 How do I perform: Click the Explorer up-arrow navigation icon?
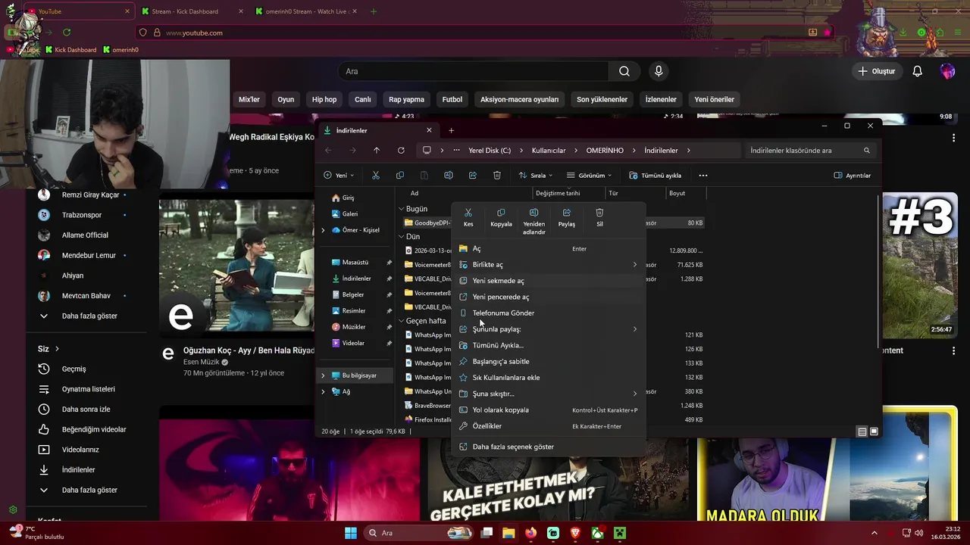click(377, 151)
